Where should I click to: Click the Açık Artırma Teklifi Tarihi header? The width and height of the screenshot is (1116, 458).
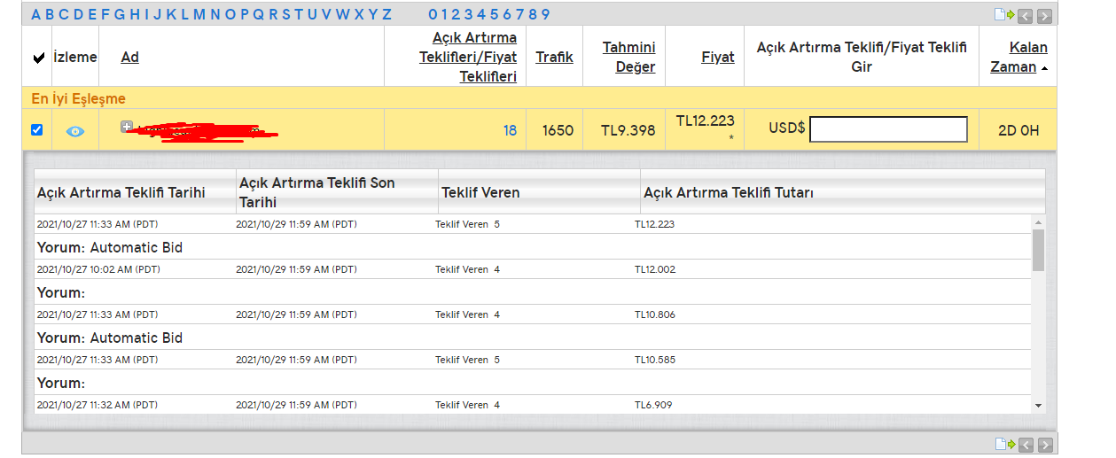[x=121, y=192]
